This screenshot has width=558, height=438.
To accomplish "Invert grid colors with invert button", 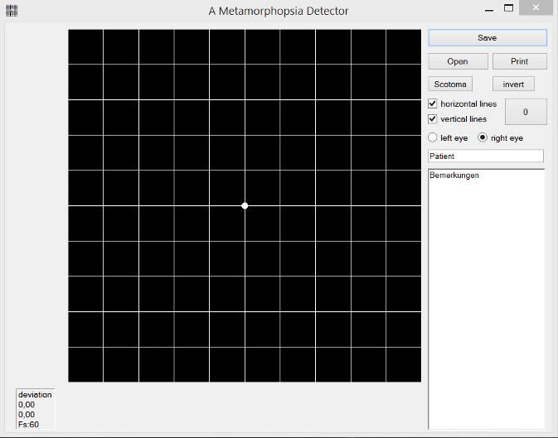I will (x=513, y=84).
